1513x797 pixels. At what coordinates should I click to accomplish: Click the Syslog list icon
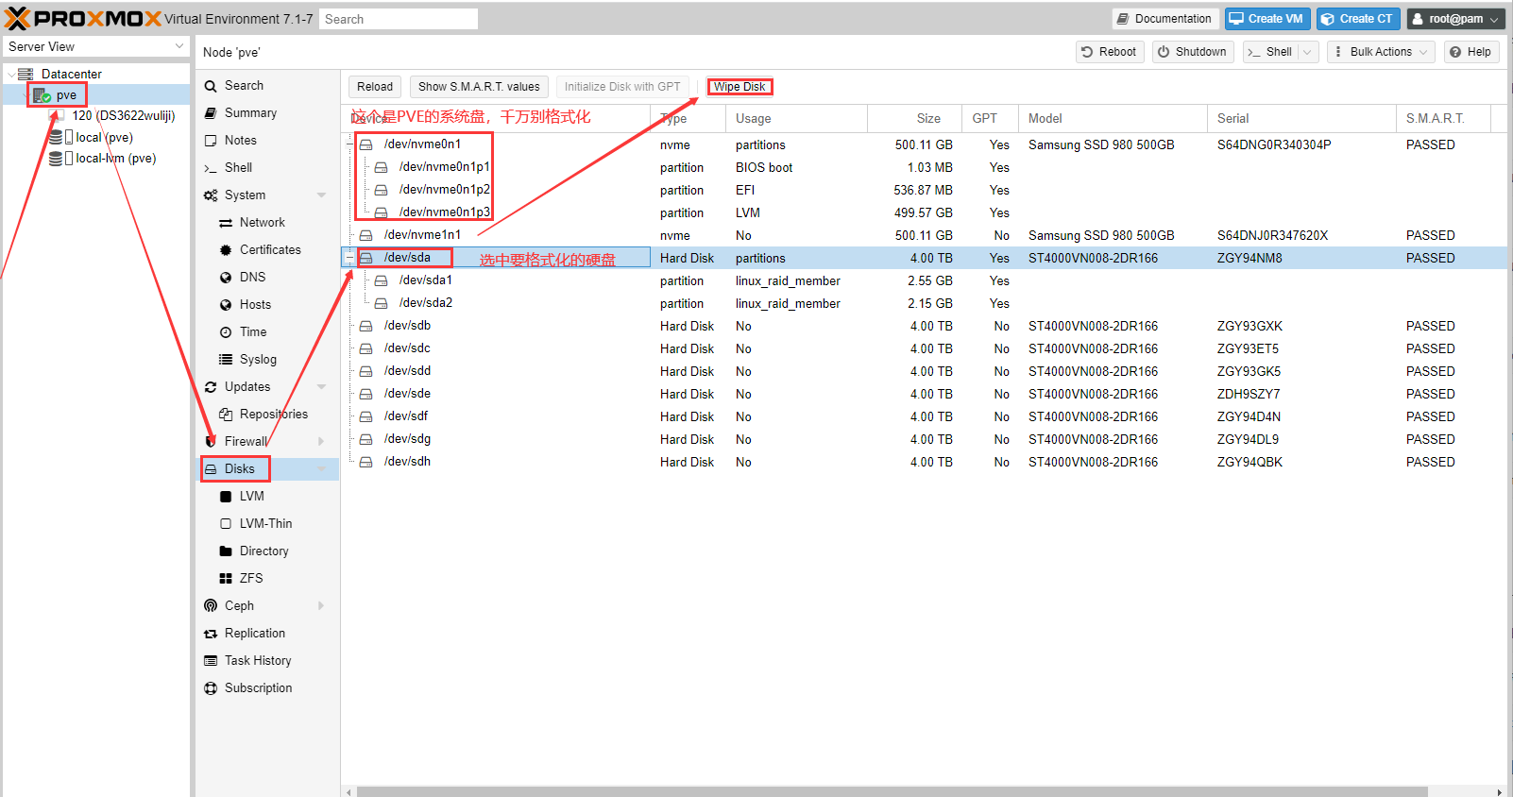pyautogui.click(x=226, y=360)
